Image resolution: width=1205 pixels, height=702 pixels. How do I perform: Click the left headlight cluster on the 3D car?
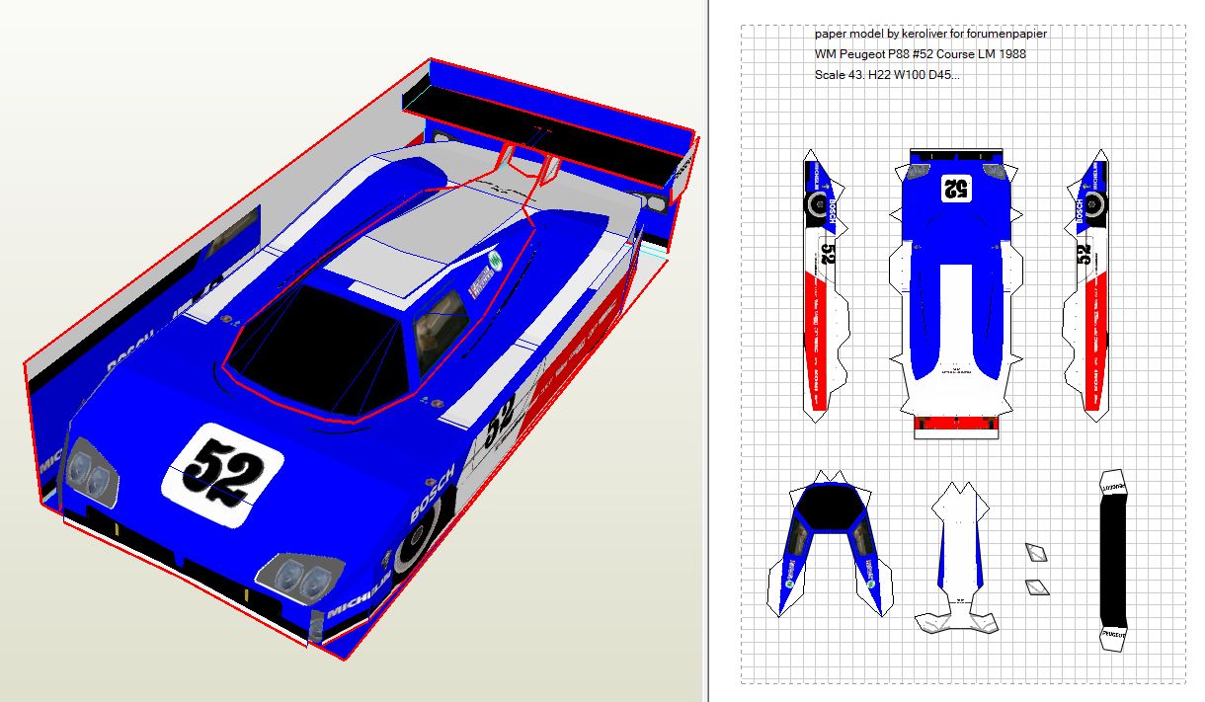(x=92, y=479)
